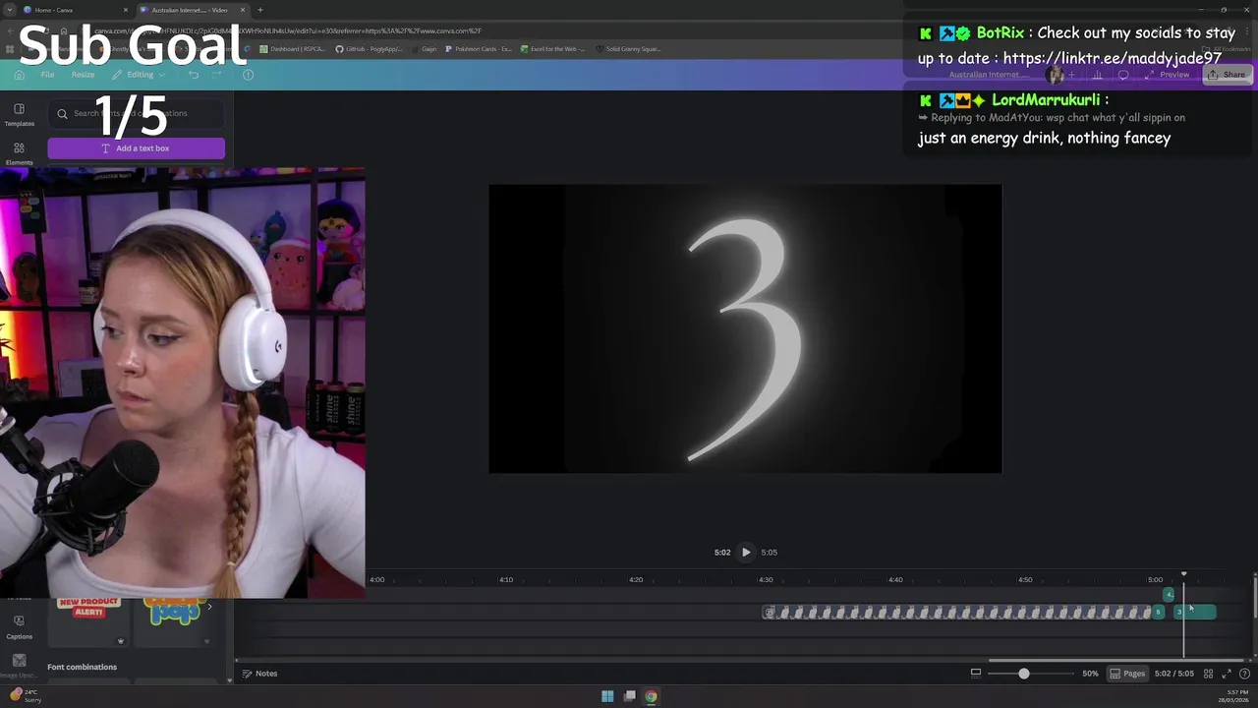This screenshot has height=708, width=1258.
Task: Open the browser tab search dropdown
Action: pos(9,10)
